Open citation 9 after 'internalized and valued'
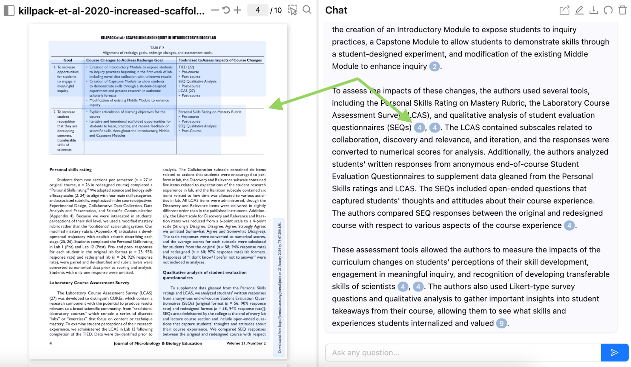This screenshot has width=631, height=367. (501, 323)
